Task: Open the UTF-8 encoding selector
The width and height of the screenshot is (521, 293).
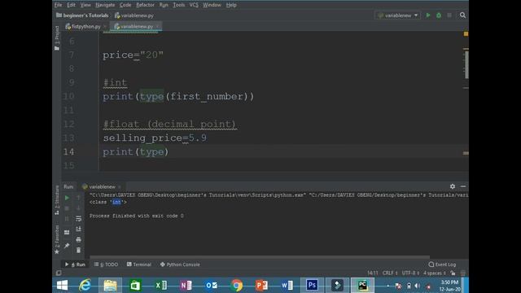Action: pos(410,273)
